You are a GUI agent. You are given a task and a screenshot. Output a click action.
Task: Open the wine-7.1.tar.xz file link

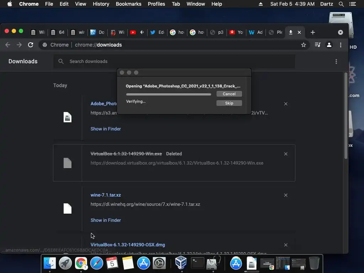pos(106,195)
